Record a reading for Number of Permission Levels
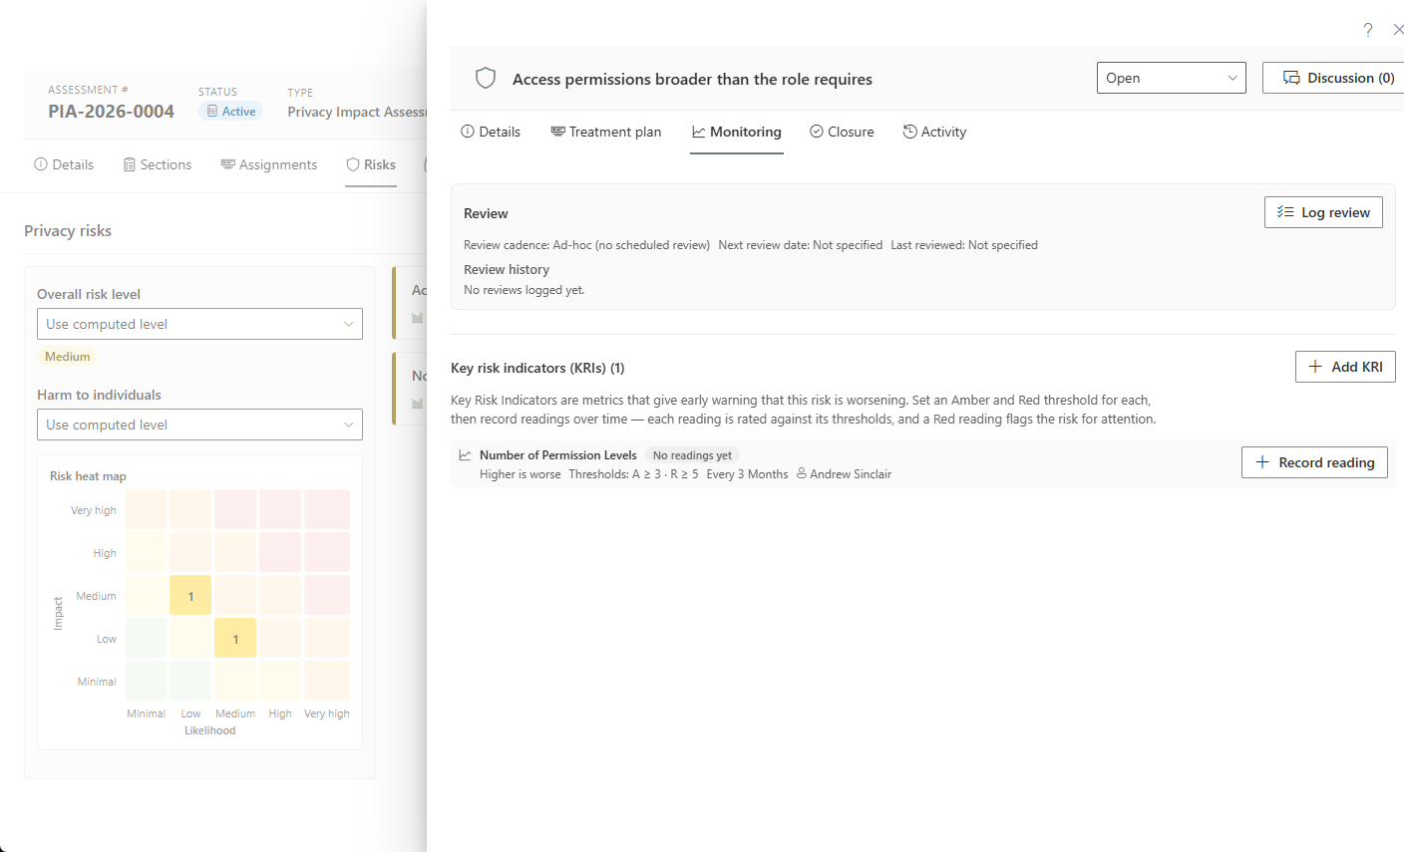This screenshot has height=852, width=1404. coord(1314,462)
